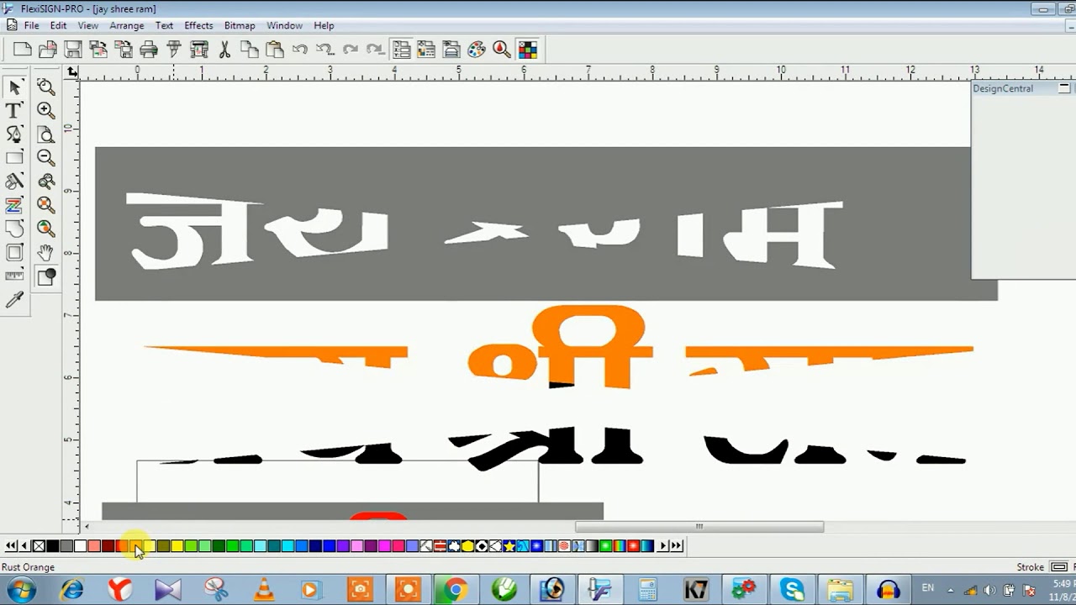Image resolution: width=1076 pixels, height=605 pixels.
Task: Click the Cut/Plot toolbar icon
Action: click(174, 50)
